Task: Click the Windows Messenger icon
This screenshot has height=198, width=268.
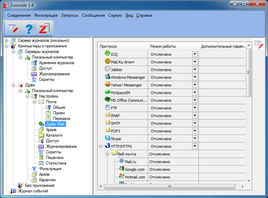Action: coord(107,76)
